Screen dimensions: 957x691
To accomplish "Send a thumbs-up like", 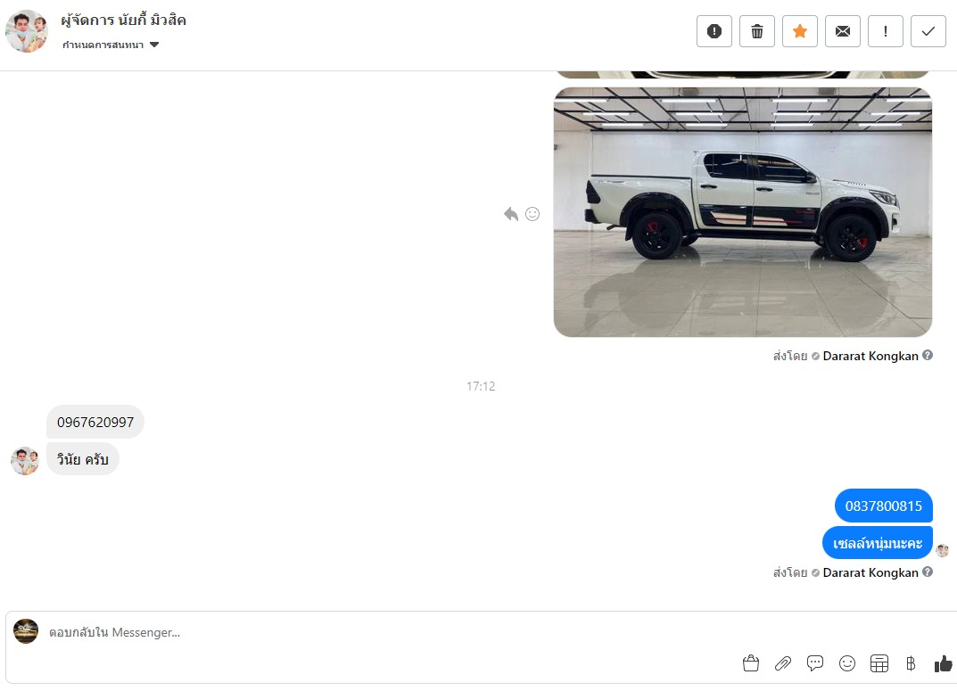I will pos(943,663).
